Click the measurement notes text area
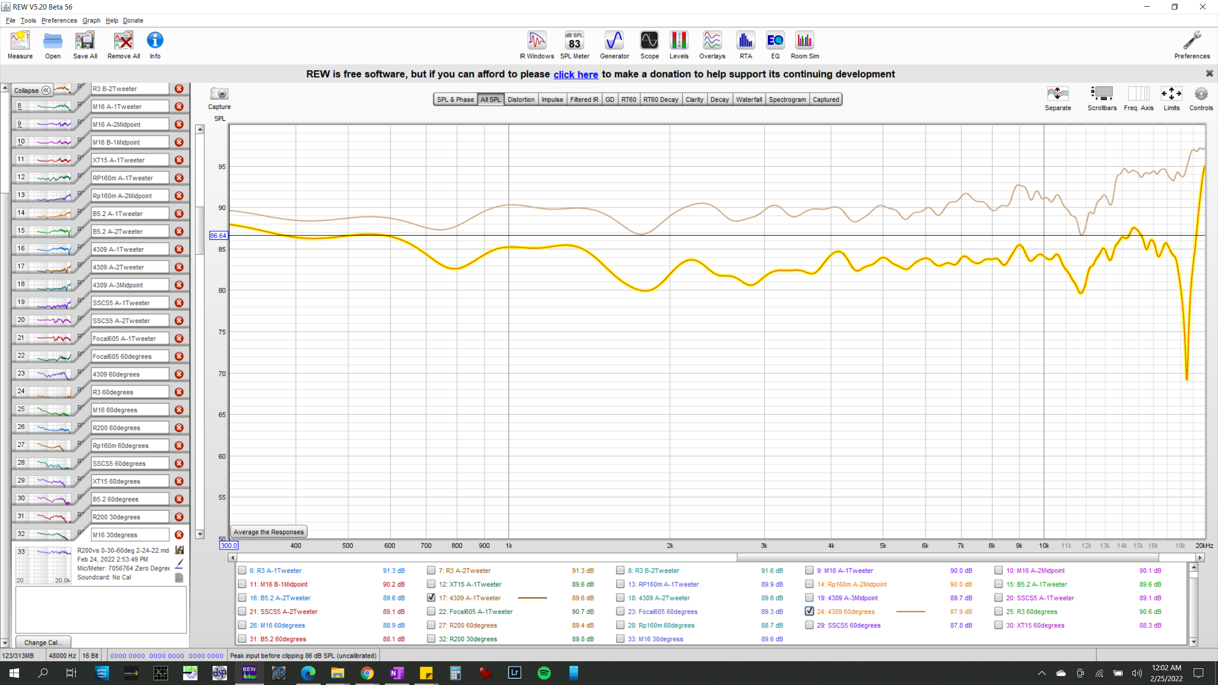The image size is (1218, 685). 101,609
